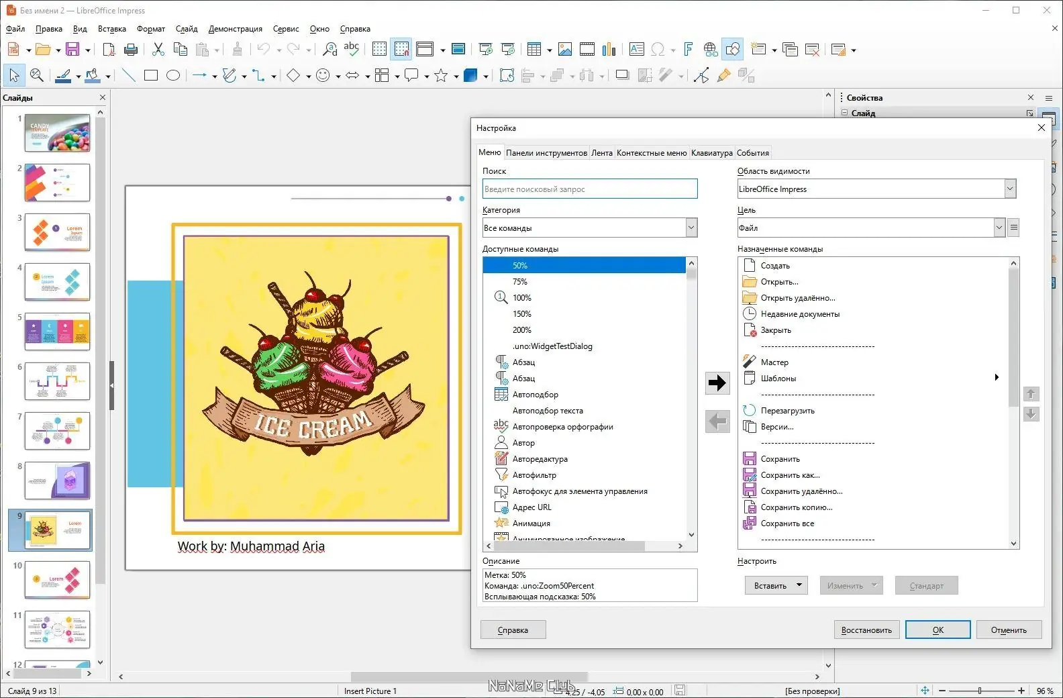The image size is (1063, 698).
Task: Open the Демонстрация menu
Action: tap(235, 29)
